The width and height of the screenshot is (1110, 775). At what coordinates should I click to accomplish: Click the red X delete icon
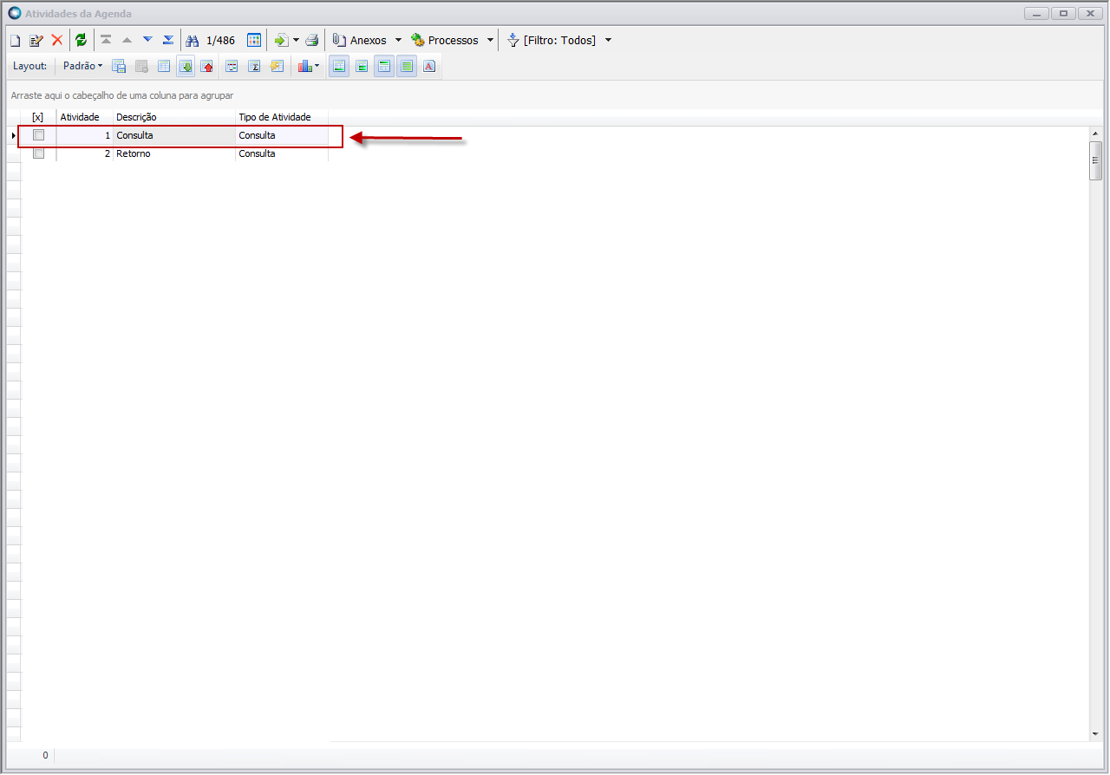click(57, 40)
